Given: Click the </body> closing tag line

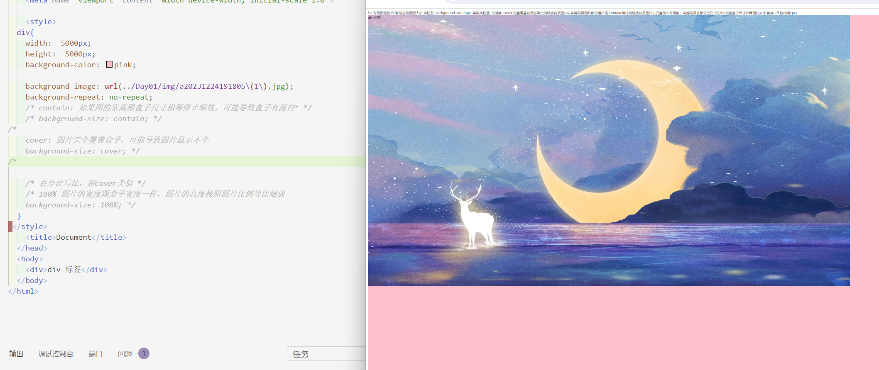Looking at the screenshot, I should pyautogui.click(x=32, y=280).
